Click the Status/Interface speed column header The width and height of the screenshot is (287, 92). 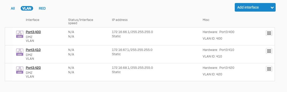(81, 21)
